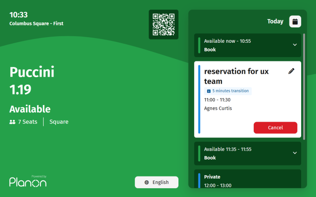The width and height of the screenshot is (316, 197).
Task: Click the Planon logo
Action: 28,182
